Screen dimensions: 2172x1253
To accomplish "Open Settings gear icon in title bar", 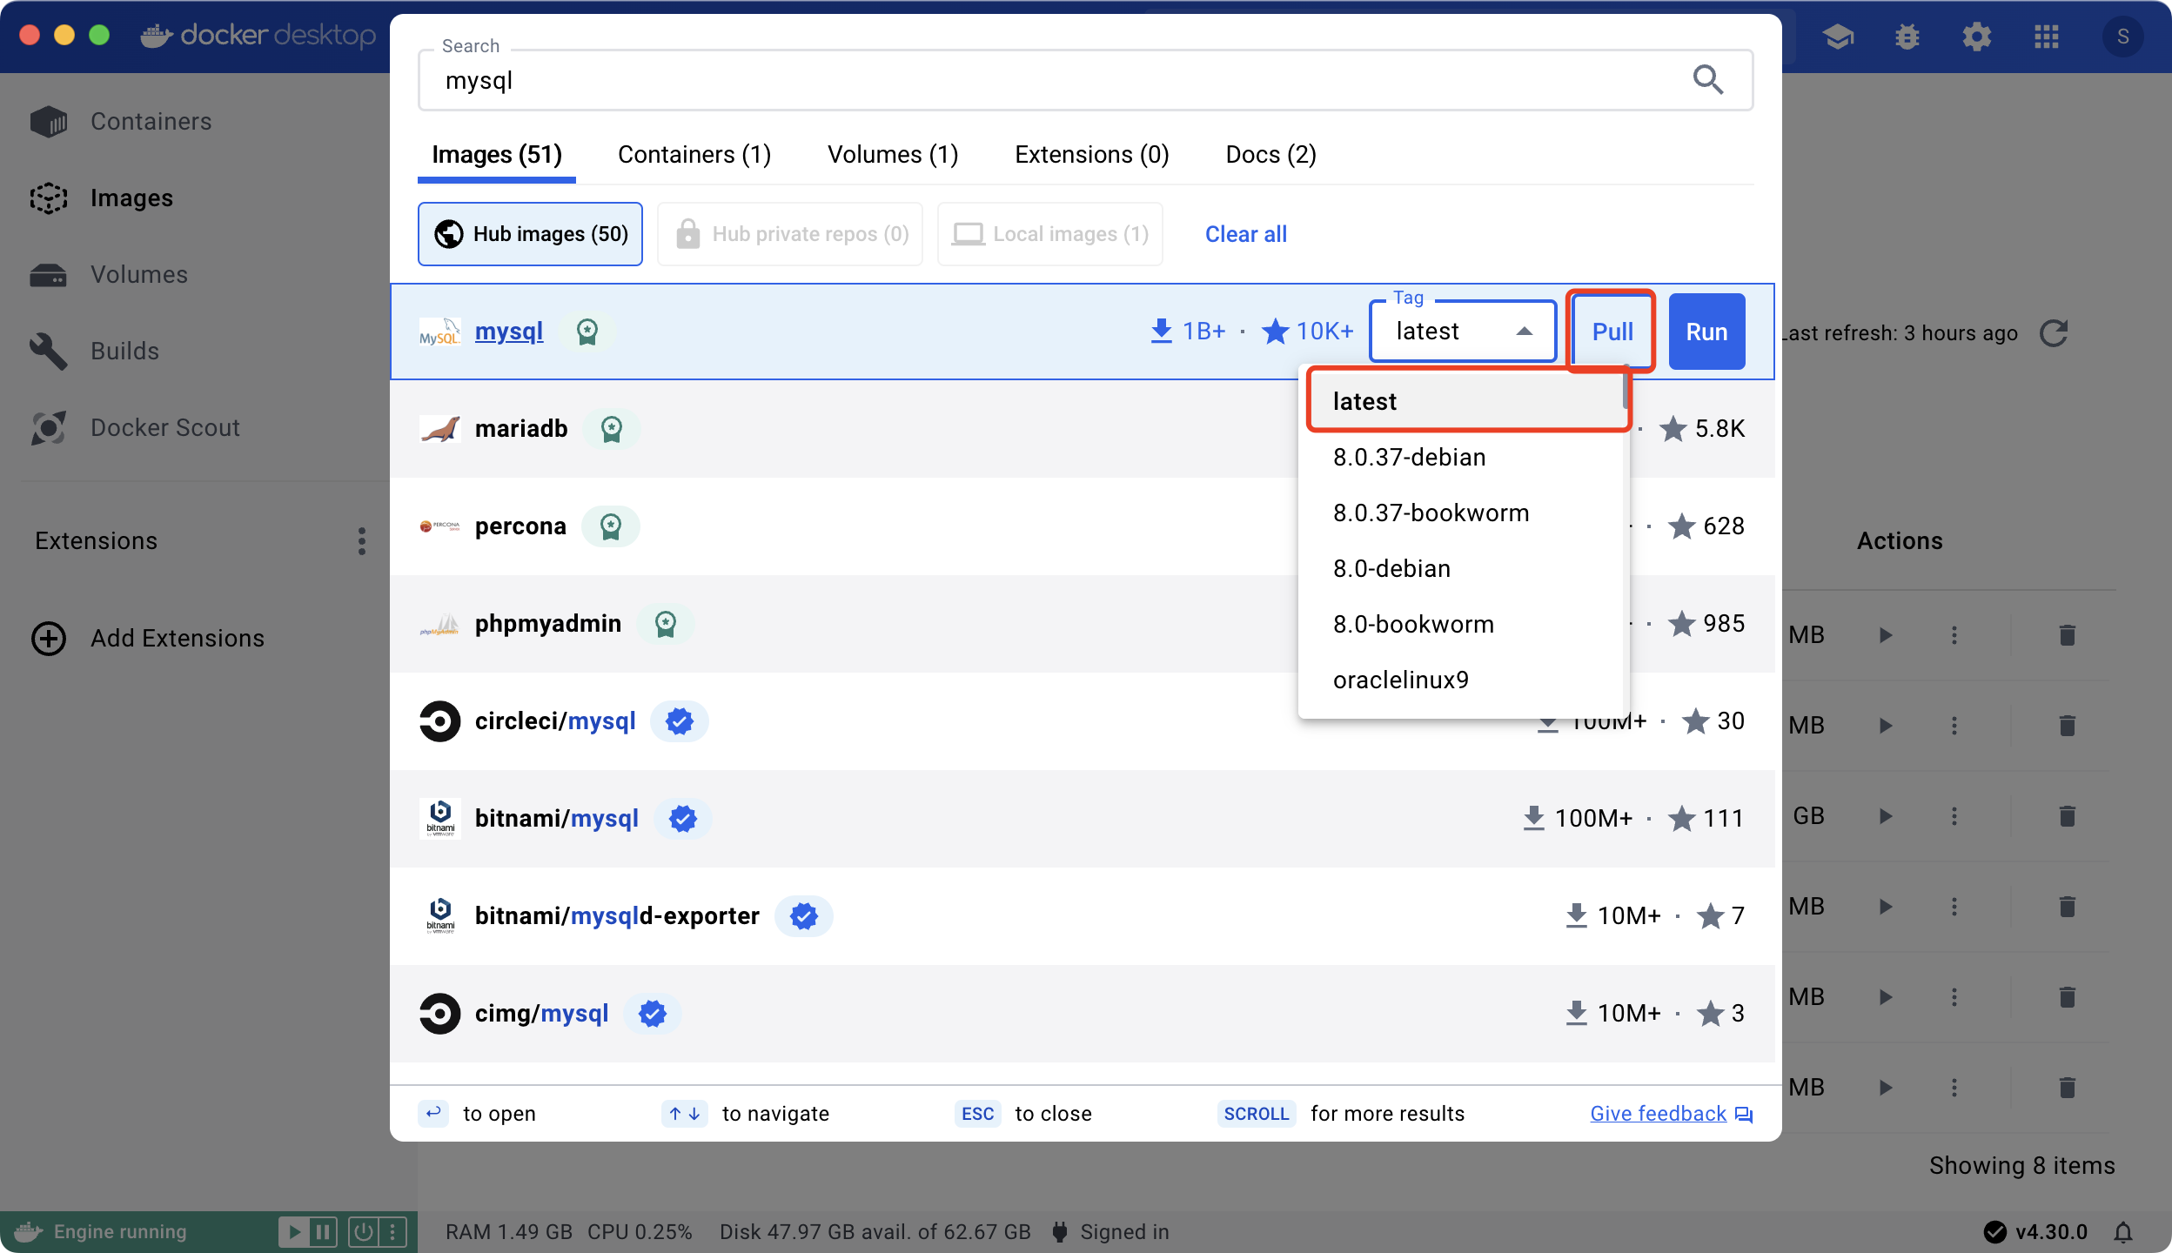I will pyautogui.click(x=1977, y=37).
